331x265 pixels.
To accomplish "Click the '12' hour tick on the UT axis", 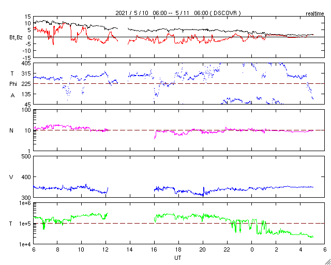I will [106, 249].
